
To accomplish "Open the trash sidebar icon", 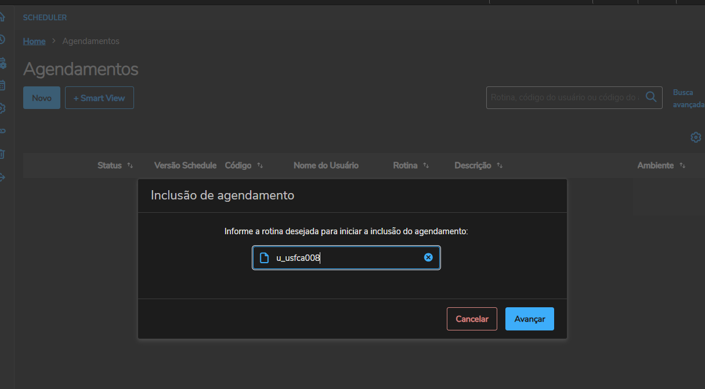I will click(2, 154).
